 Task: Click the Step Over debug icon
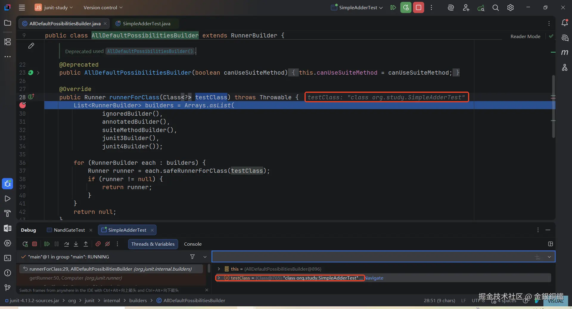click(x=66, y=244)
